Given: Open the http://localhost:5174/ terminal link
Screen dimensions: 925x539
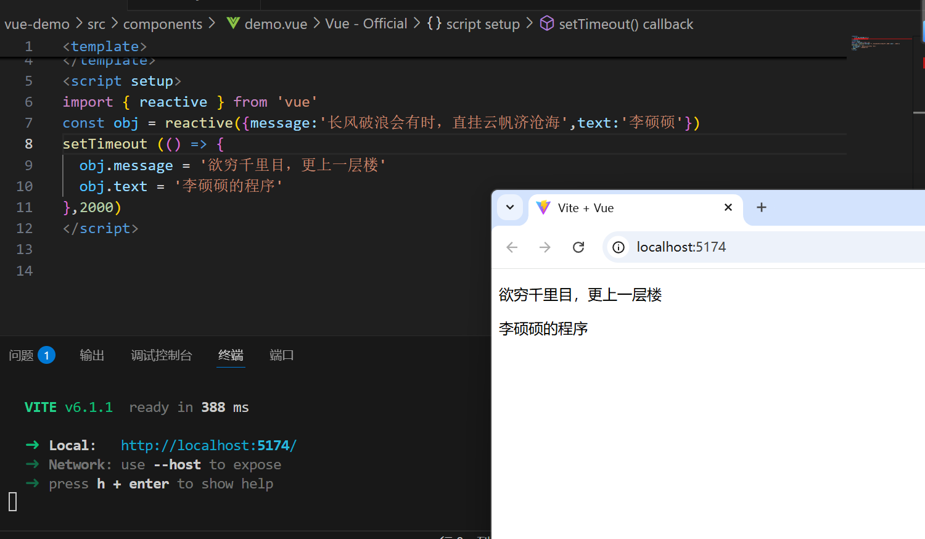Looking at the screenshot, I should [x=208, y=445].
